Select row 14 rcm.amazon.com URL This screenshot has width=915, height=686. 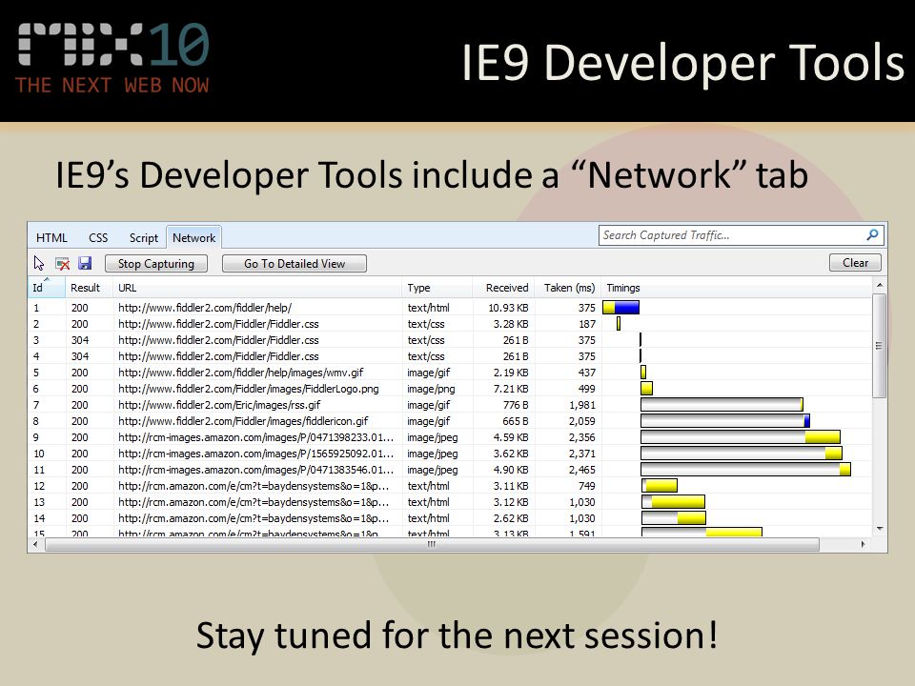(x=254, y=518)
